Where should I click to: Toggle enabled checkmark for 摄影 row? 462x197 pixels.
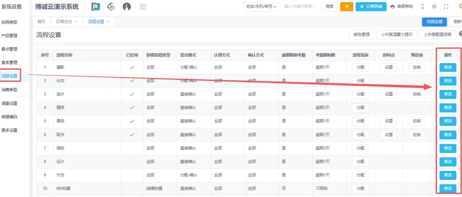click(x=132, y=67)
